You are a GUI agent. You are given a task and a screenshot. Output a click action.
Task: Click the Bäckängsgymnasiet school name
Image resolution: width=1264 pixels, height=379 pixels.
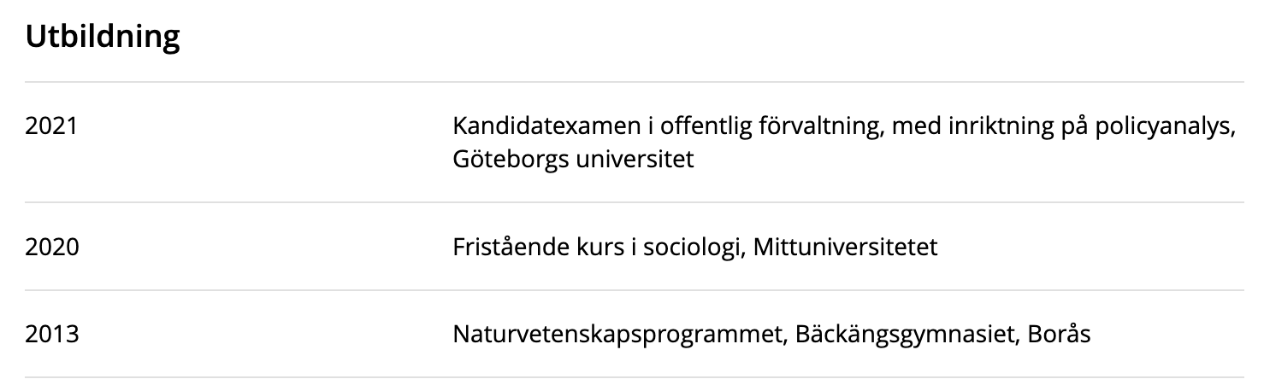(x=902, y=335)
